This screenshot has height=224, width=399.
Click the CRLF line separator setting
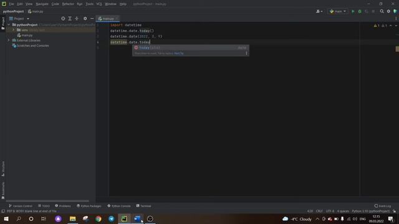pos(319,212)
